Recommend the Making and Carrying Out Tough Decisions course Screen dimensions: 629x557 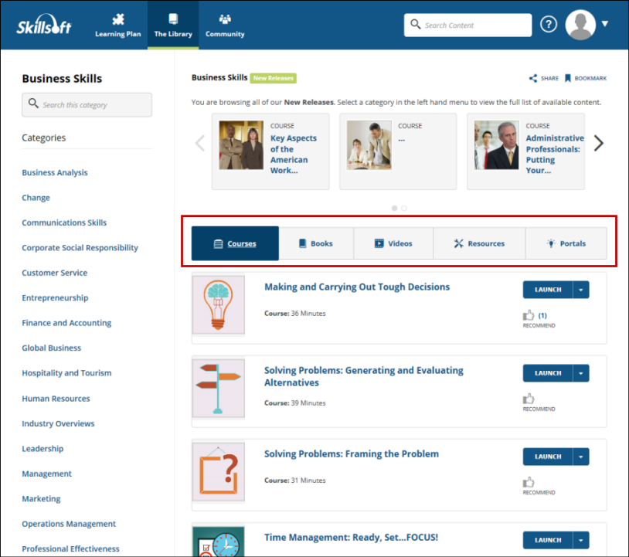pyautogui.click(x=529, y=315)
